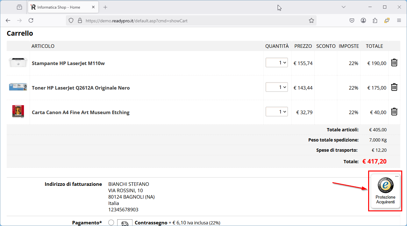This screenshot has height=226, width=407.
Task: Click the Contrassegno delivery truck icon
Action: [x=125, y=222]
